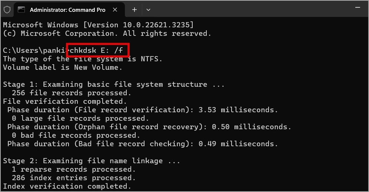Image resolution: width=369 pixels, height=192 pixels.
Task: Click the file system is NTFS line
Action: (x=83, y=59)
